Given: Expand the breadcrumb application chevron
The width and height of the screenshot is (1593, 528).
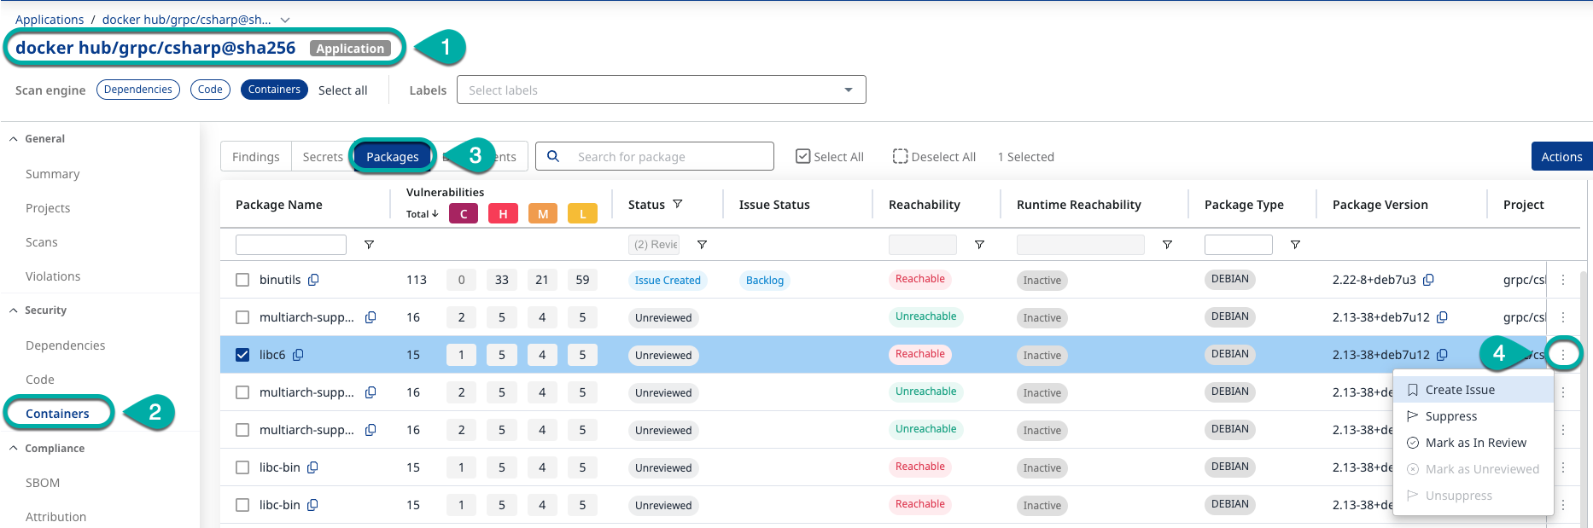Looking at the screenshot, I should (285, 20).
